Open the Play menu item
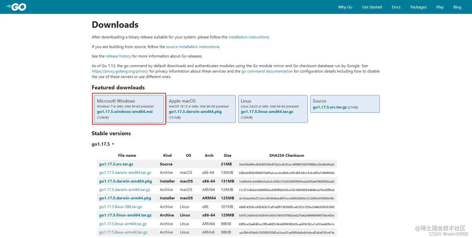This screenshot has width=472, height=238. coord(440,7)
